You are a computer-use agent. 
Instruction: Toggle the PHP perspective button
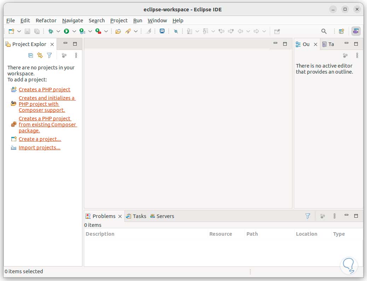pyautogui.click(x=356, y=31)
